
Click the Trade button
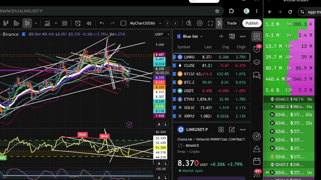click(x=232, y=23)
